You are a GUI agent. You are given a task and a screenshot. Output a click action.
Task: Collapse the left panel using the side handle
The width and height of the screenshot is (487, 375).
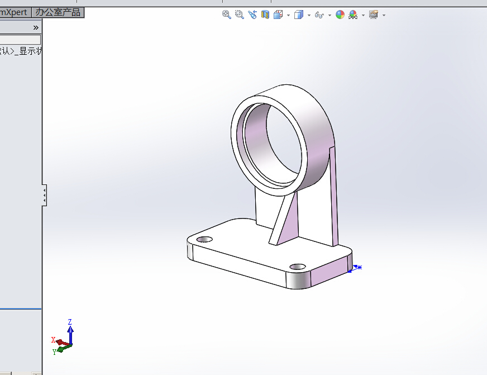[x=45, y=195]
